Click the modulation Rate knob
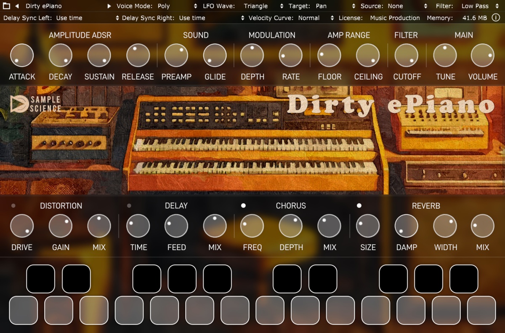 (x=291, y=55)
